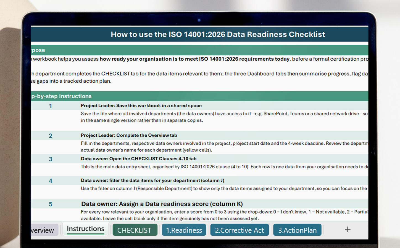Click the step number 1 cell
The image size is (400, 248).
point(50,106)
